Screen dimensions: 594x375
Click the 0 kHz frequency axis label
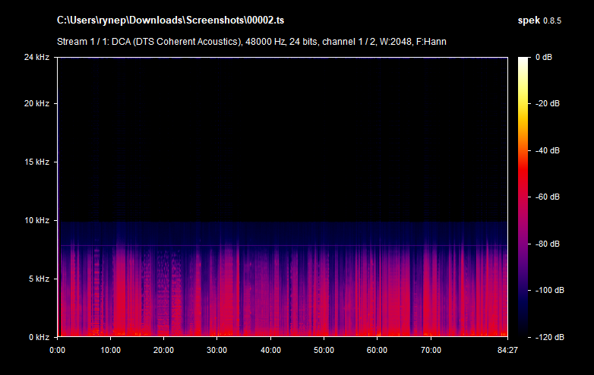(38, 337)
